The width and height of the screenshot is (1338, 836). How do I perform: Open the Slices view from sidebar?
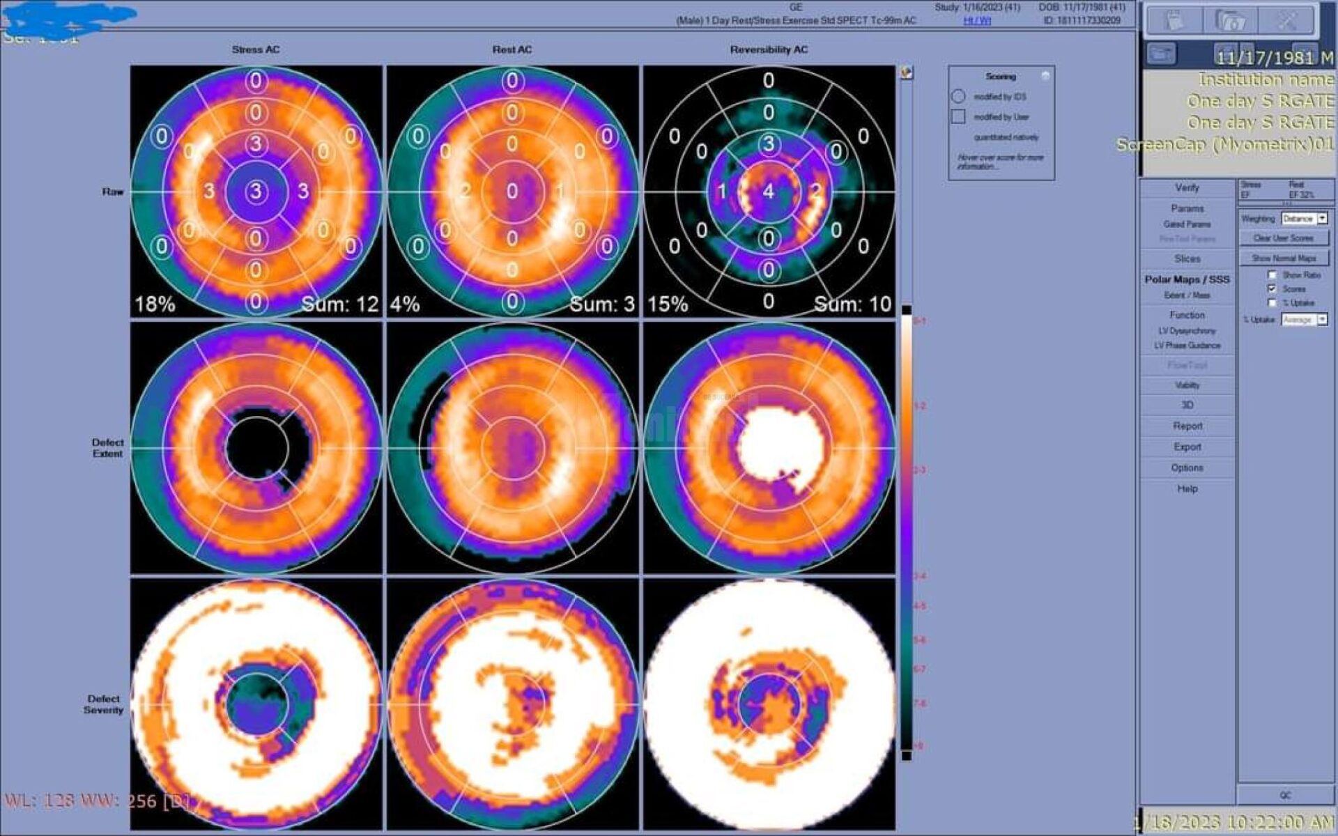pos(1187,258)
